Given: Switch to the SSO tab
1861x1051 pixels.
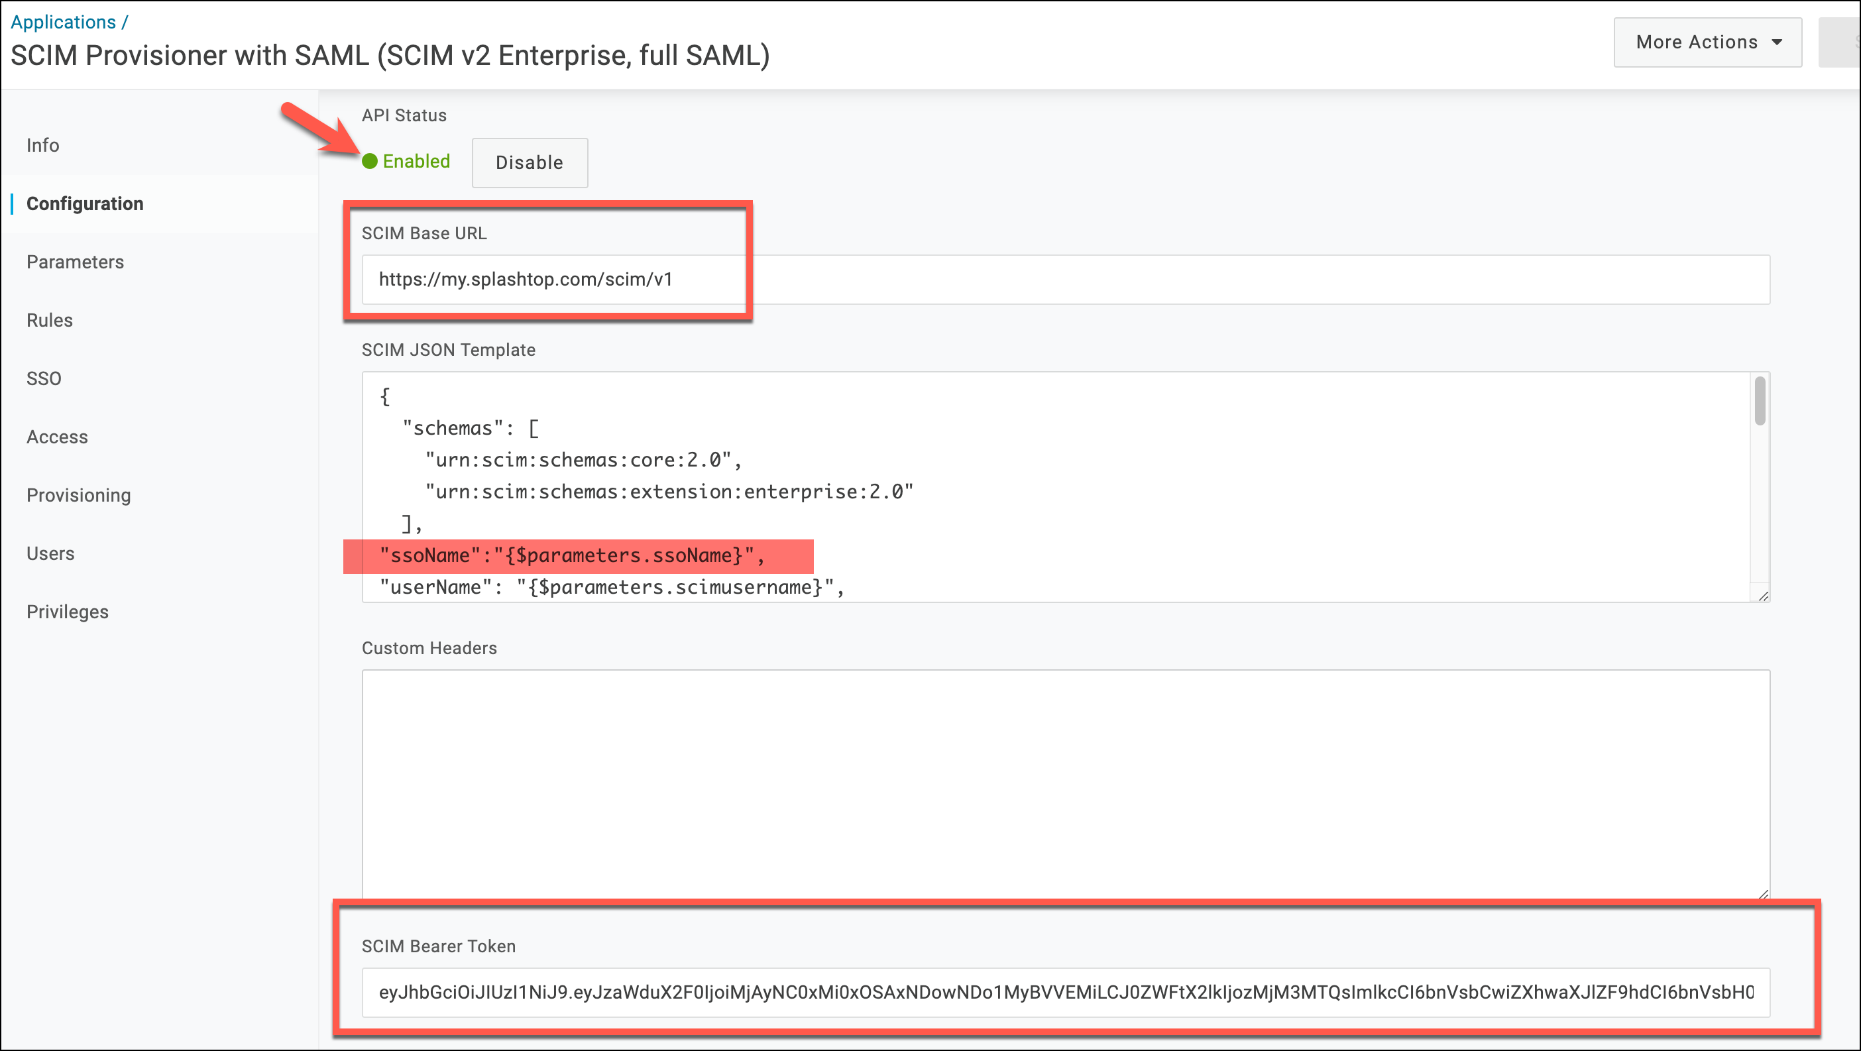Looking at the screenshot, I should [43, 378].
